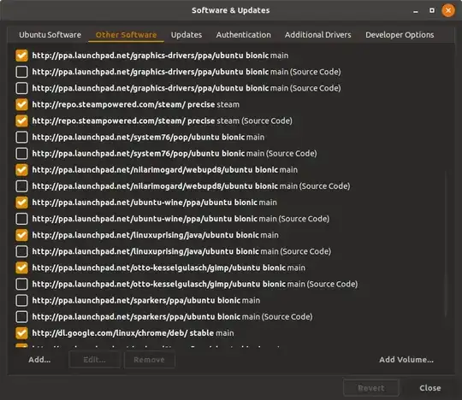Uncheck graphics-drivers PPA bionic main repository
The height and width of the screenshot is (400, 462).
[x=21, y=56]
